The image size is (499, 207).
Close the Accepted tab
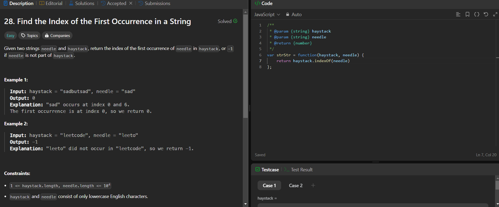click(131, 3)
